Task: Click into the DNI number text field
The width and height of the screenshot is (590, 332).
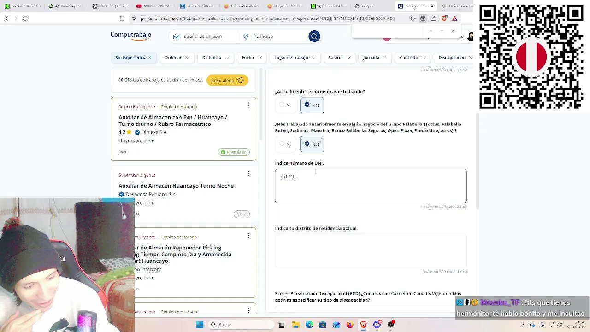Action: click(x=371, y=186)
